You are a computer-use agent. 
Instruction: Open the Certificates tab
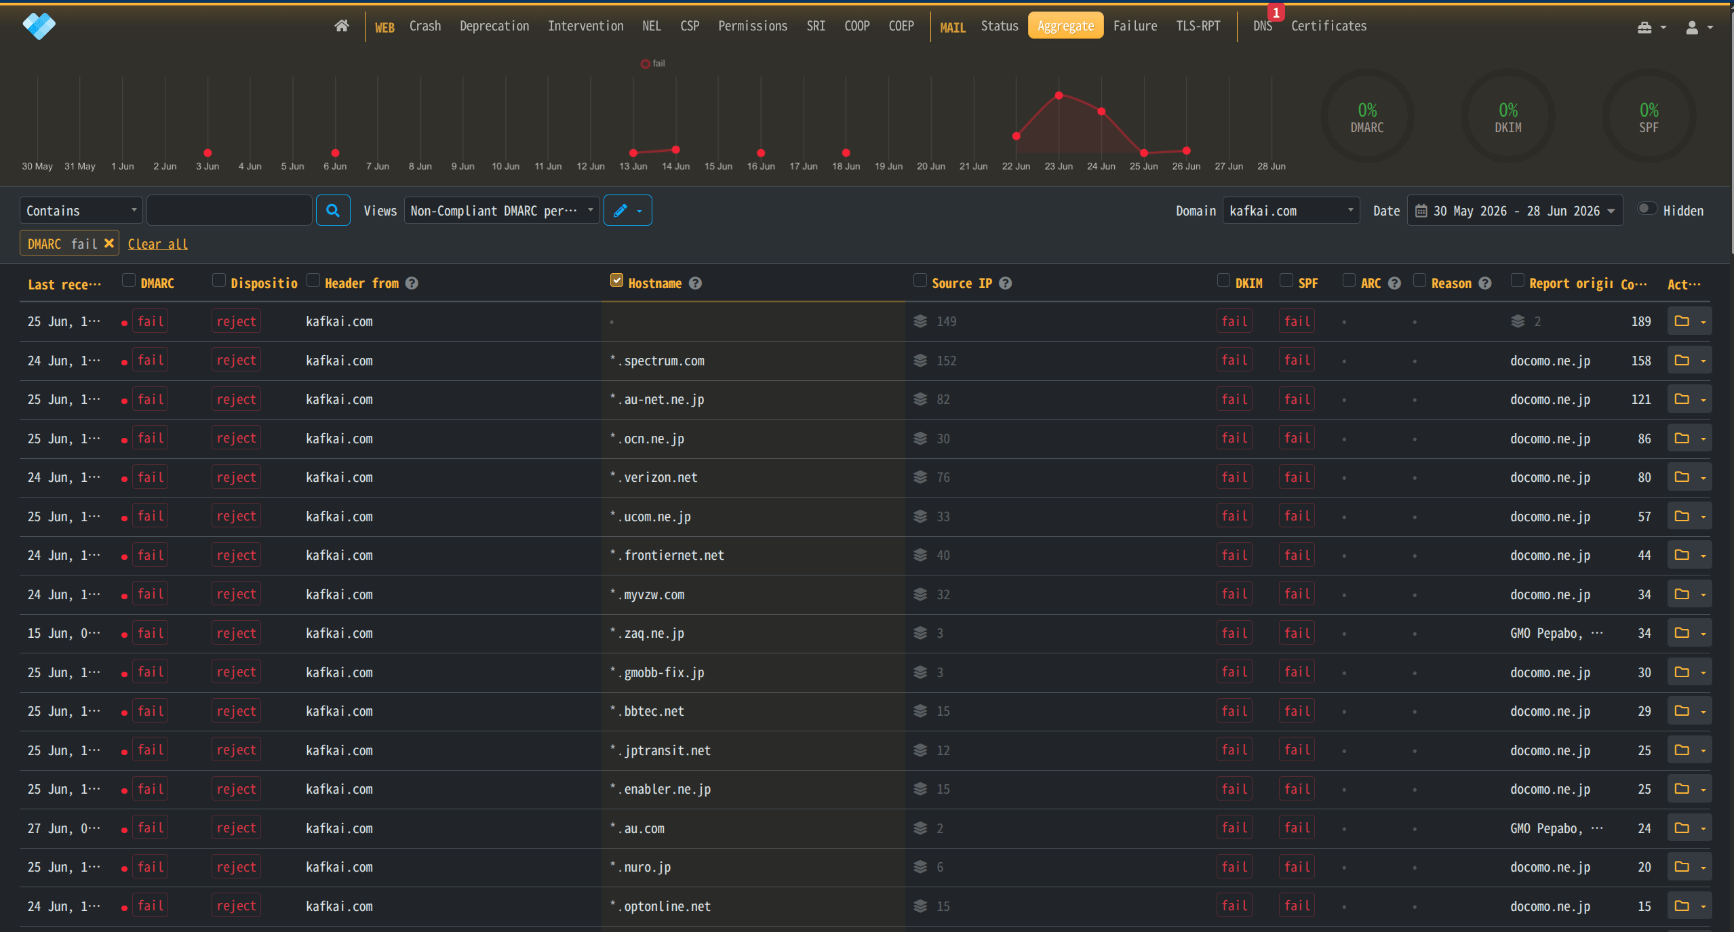[x=1328, y=26]
